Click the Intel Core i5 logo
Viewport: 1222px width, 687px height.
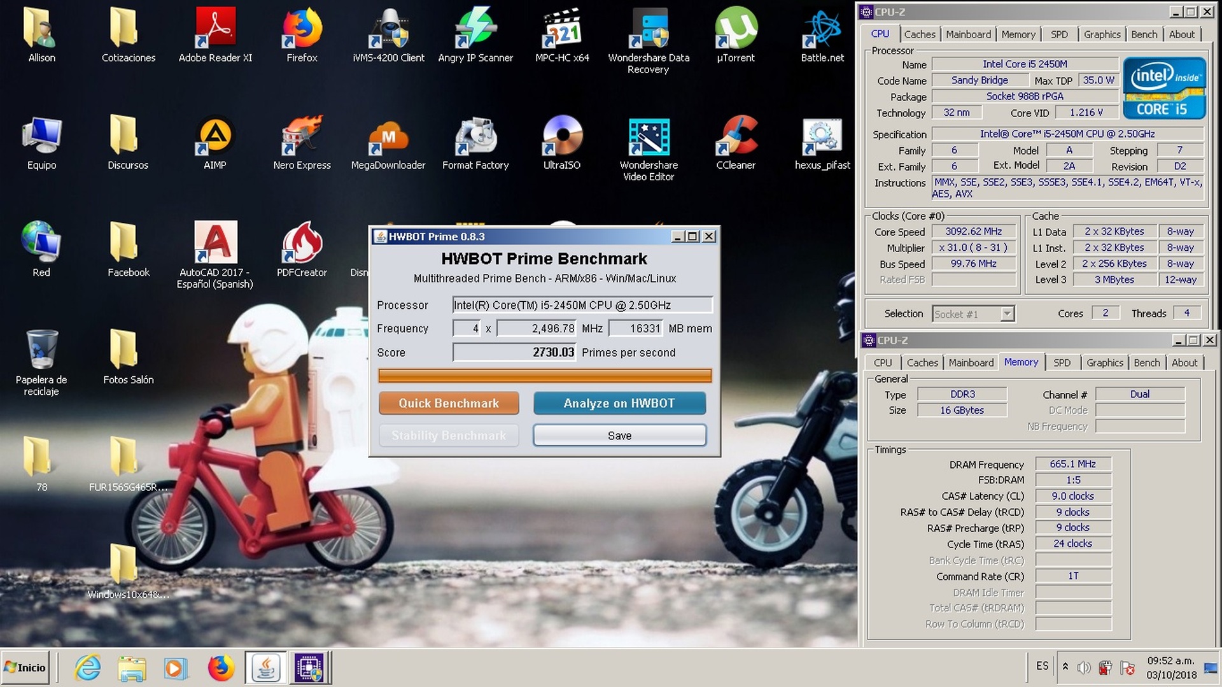coord(1164,88)
